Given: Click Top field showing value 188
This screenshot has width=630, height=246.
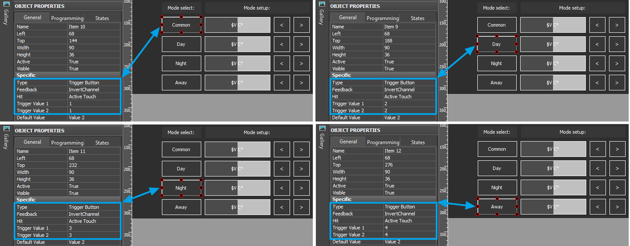Looking at the screenshot, I should (x=409, y=40).
